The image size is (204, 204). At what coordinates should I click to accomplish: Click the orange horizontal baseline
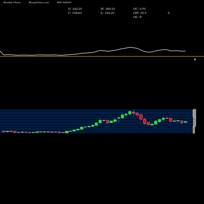(102, 56)
